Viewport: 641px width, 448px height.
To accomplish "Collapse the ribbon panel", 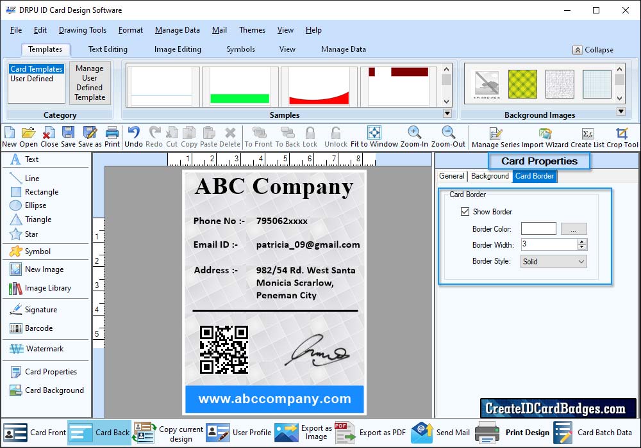I will pos(593,50).
